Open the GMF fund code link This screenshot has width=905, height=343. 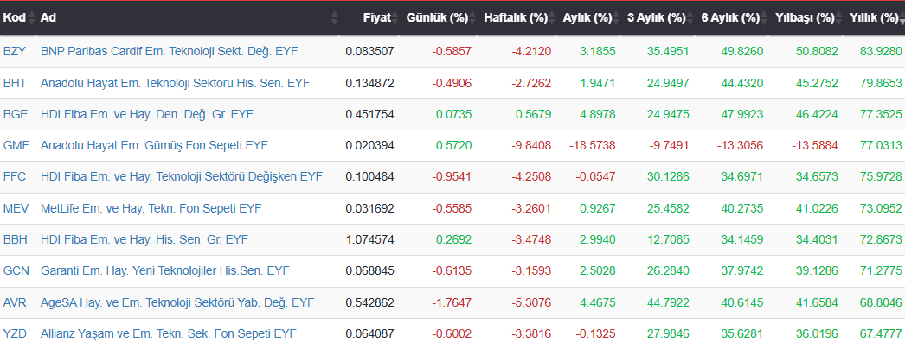[15, 146]
